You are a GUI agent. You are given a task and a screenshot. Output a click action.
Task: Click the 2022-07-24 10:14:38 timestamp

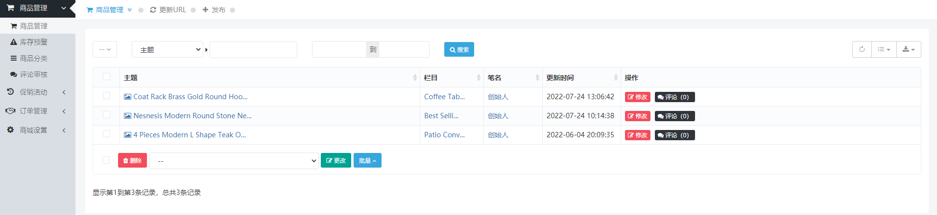click(580, 116)
